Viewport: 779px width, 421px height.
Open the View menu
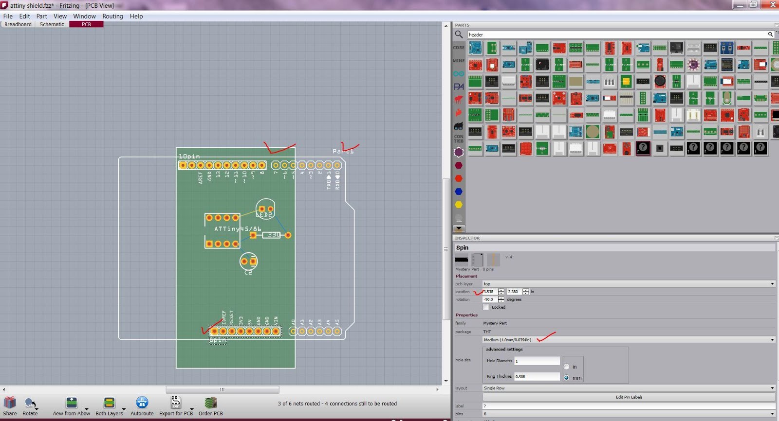[x=60, y=16]
